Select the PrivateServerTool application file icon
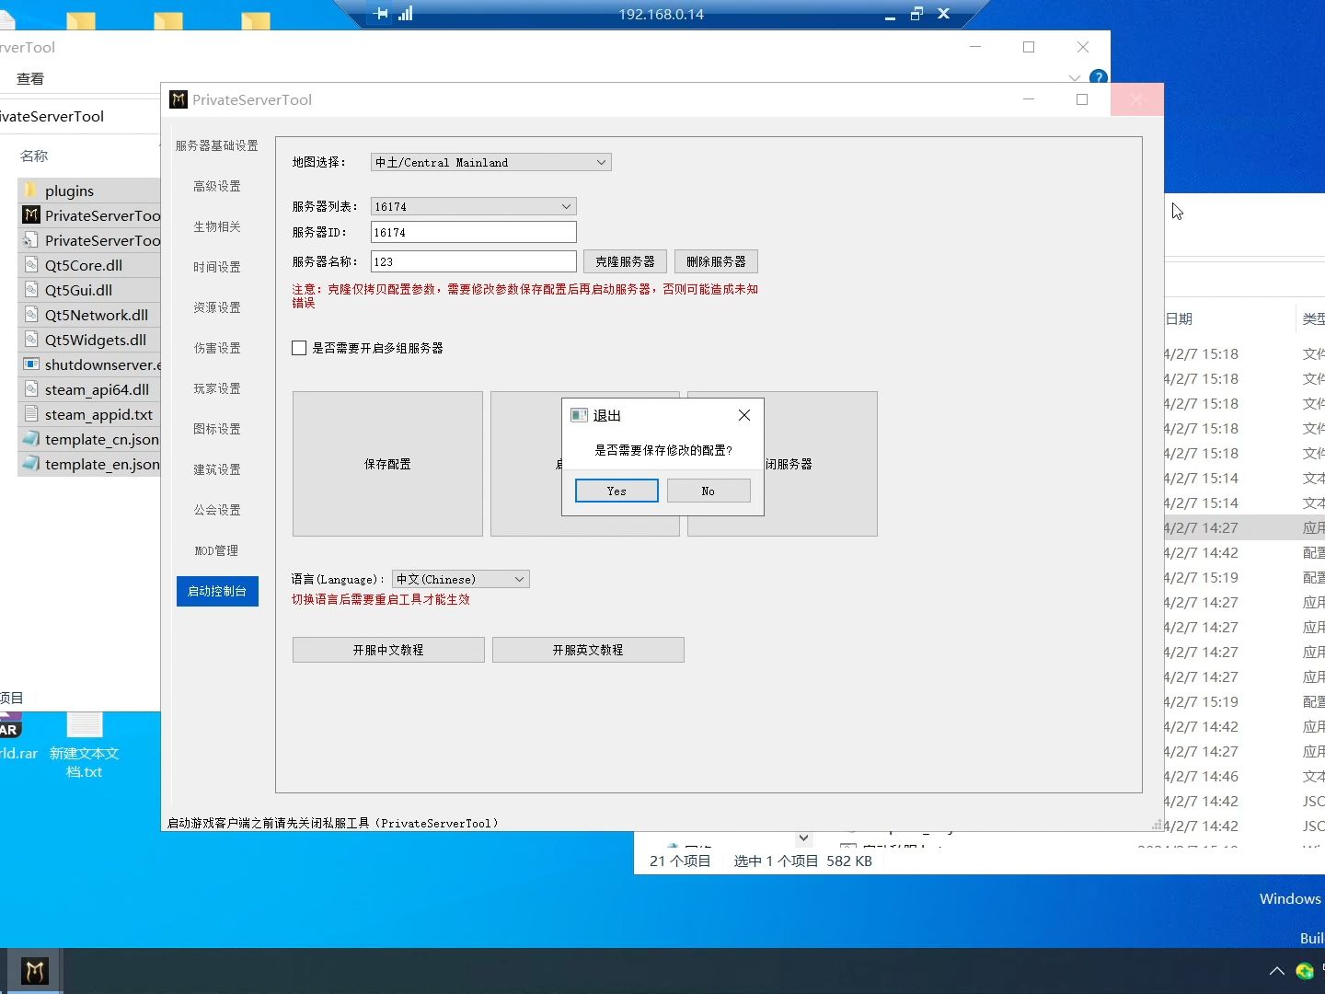The height and width of the screenshot is (994, 1325). [x=31, y=215]
